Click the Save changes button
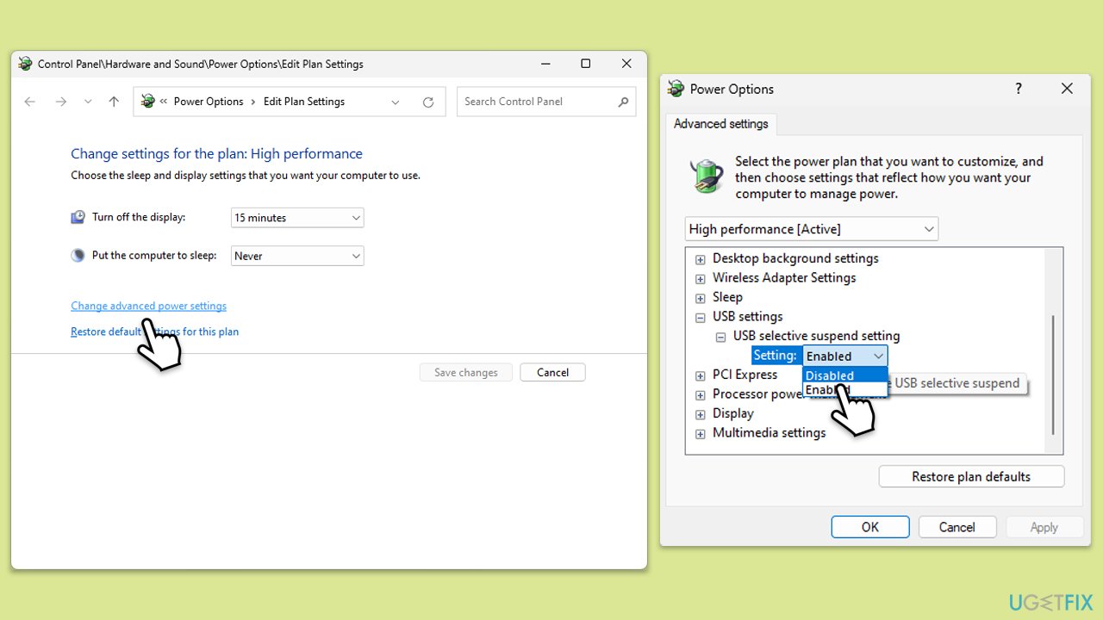Viewport: 1103px width, 620px height. (465, 372)
